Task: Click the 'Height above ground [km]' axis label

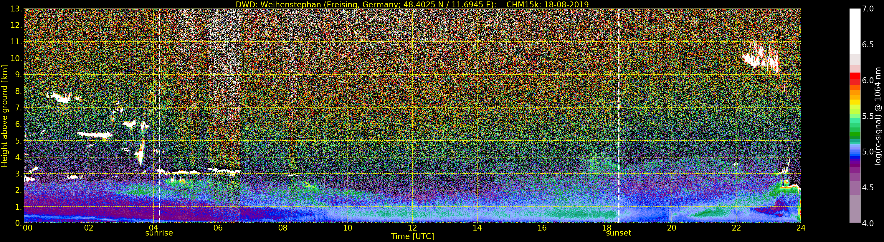Action: click(x=4, y=116)
